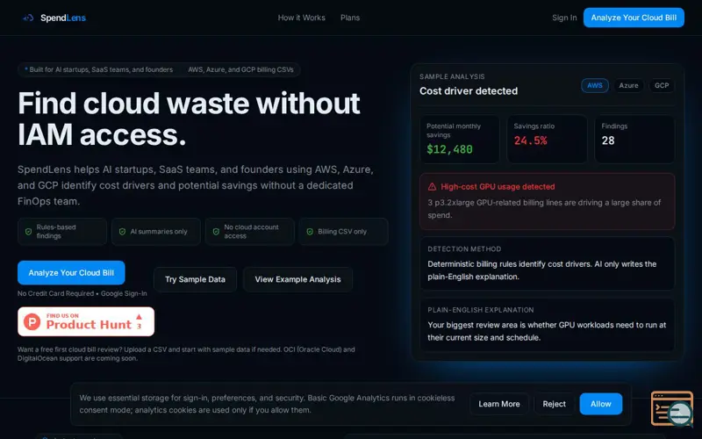Switch to the GCP provider tab

(x=662, y=85)
